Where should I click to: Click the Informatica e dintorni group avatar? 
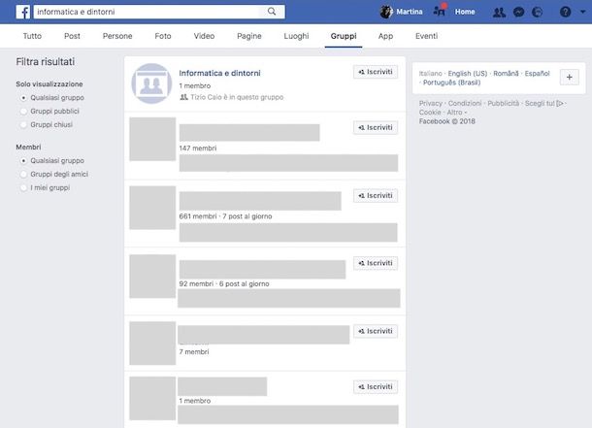pos(151,83)
